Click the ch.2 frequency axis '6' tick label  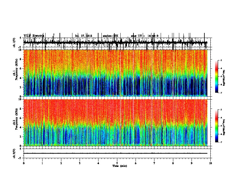(x=21, y=118)
